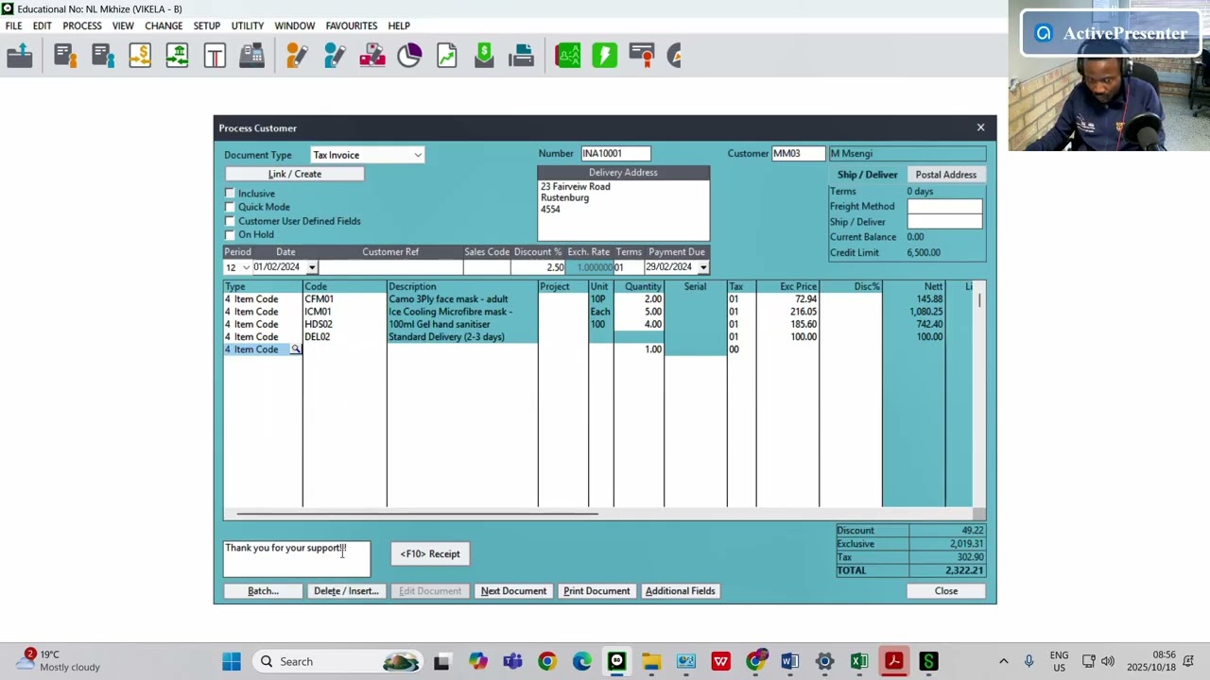Viewport: 1210px width, 680px height.
Task: Open Google Chrome from the taskbar
Action: [x=547, y=661]
